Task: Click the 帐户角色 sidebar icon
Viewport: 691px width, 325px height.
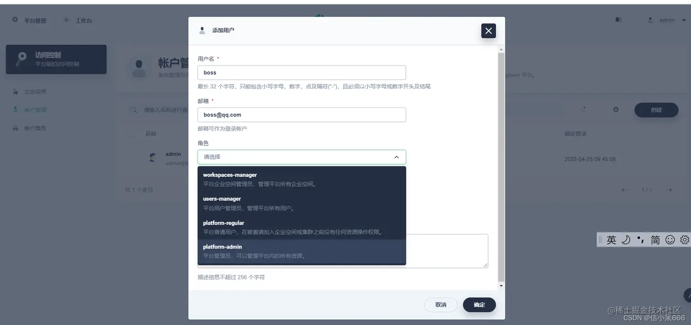Action: tap(16, 128)
